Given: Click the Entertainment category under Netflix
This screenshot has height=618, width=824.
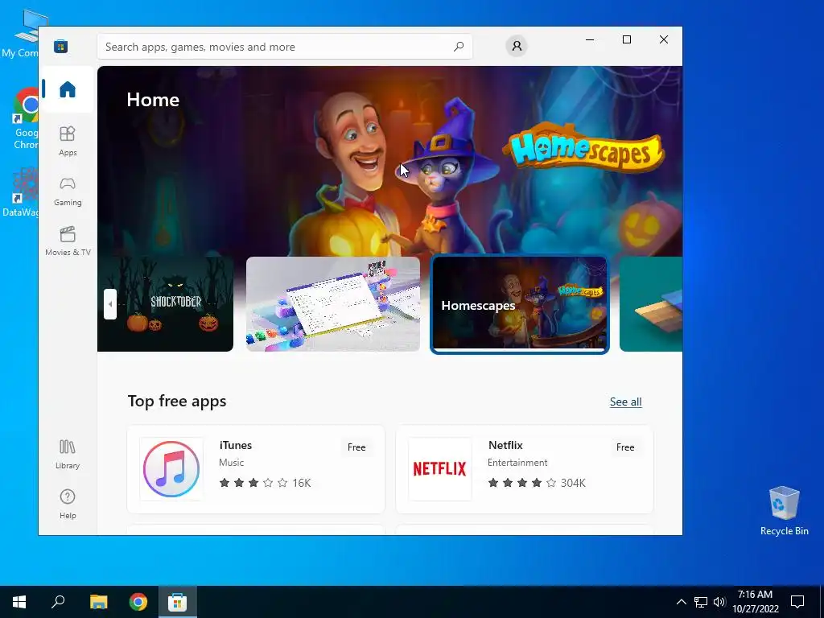Looking at the screenshot, I should [x=517, y=463].
